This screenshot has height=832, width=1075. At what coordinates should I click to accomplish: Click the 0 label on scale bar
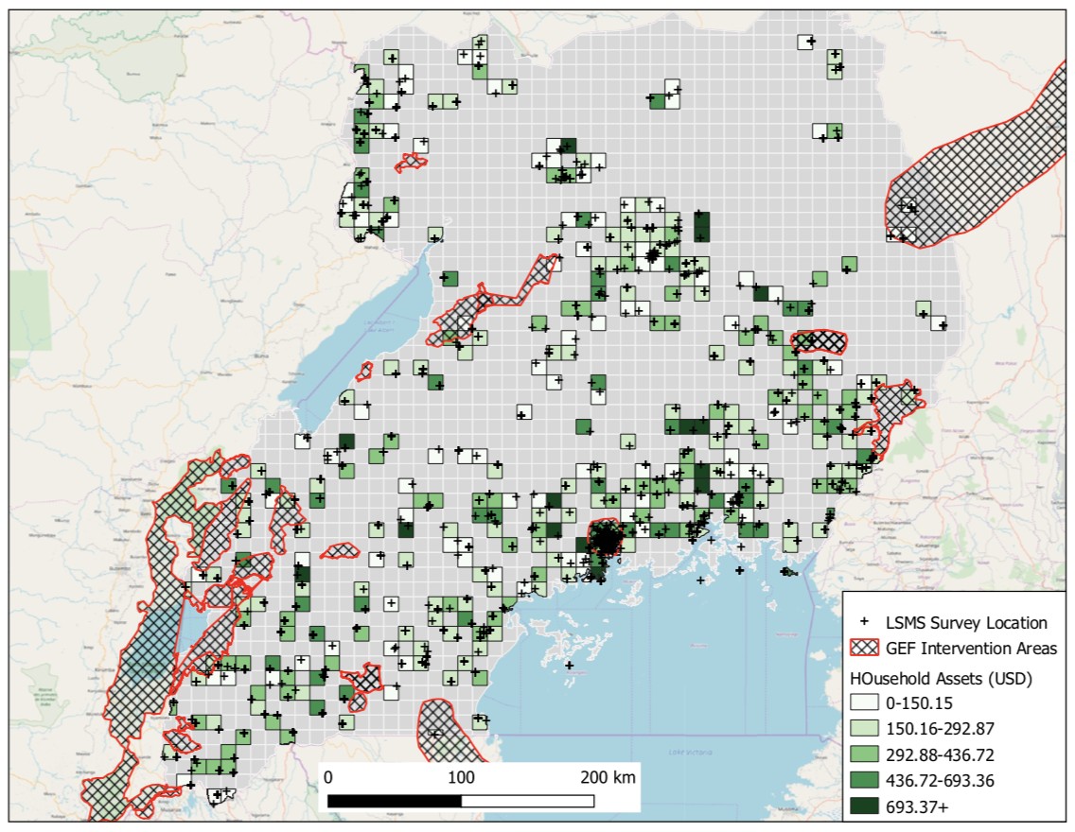(328, 778)
